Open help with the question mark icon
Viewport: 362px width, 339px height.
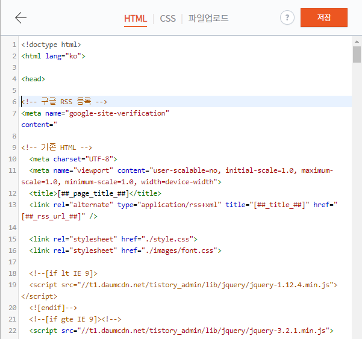287,17
